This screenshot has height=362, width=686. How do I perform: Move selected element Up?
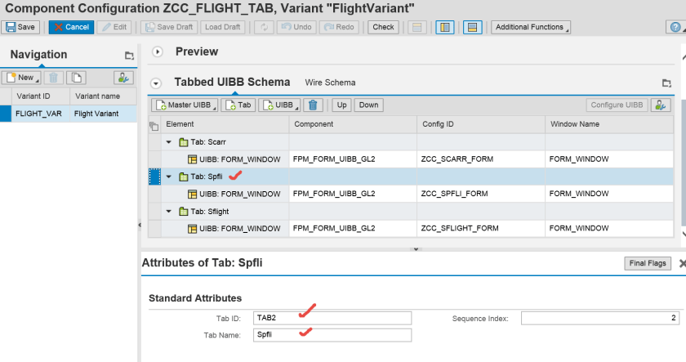tap(342, 105)
